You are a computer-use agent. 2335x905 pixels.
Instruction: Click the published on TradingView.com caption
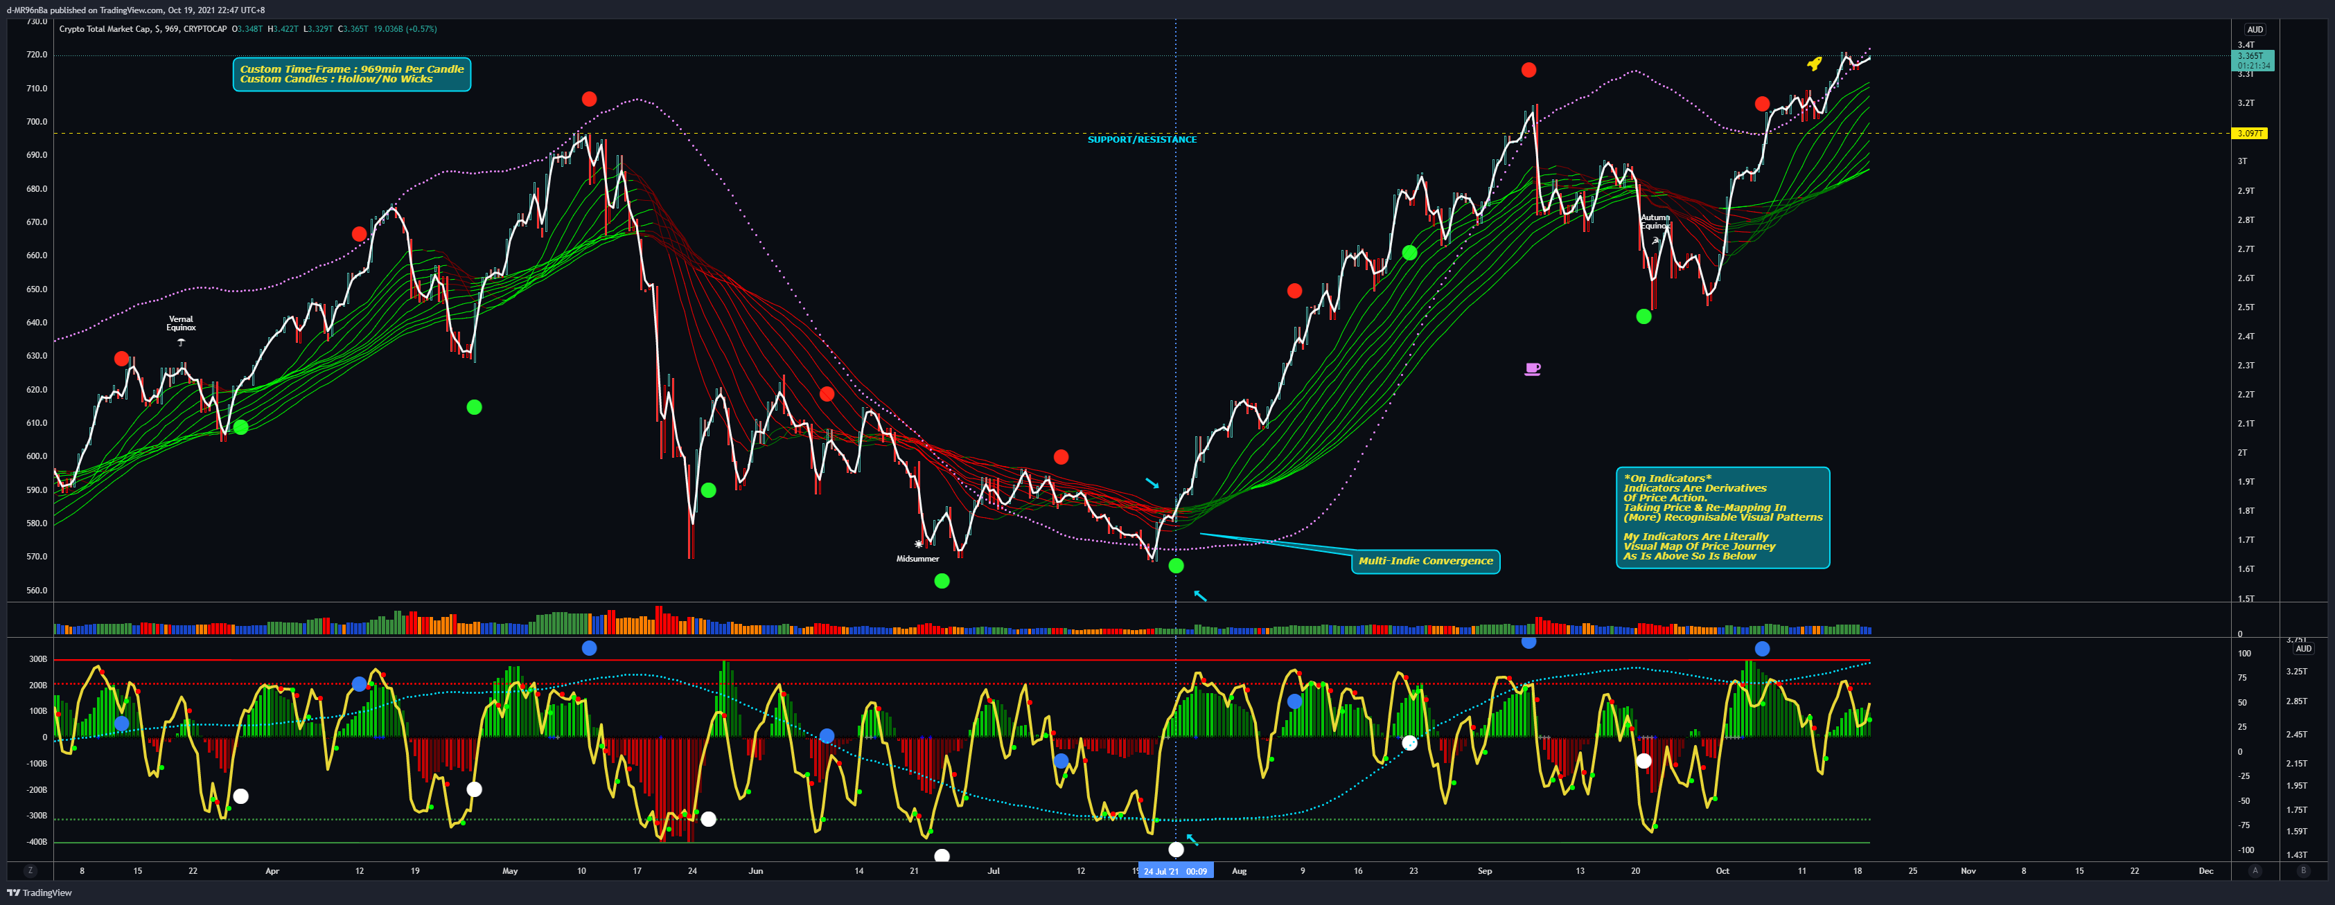[x=136, y=10]
